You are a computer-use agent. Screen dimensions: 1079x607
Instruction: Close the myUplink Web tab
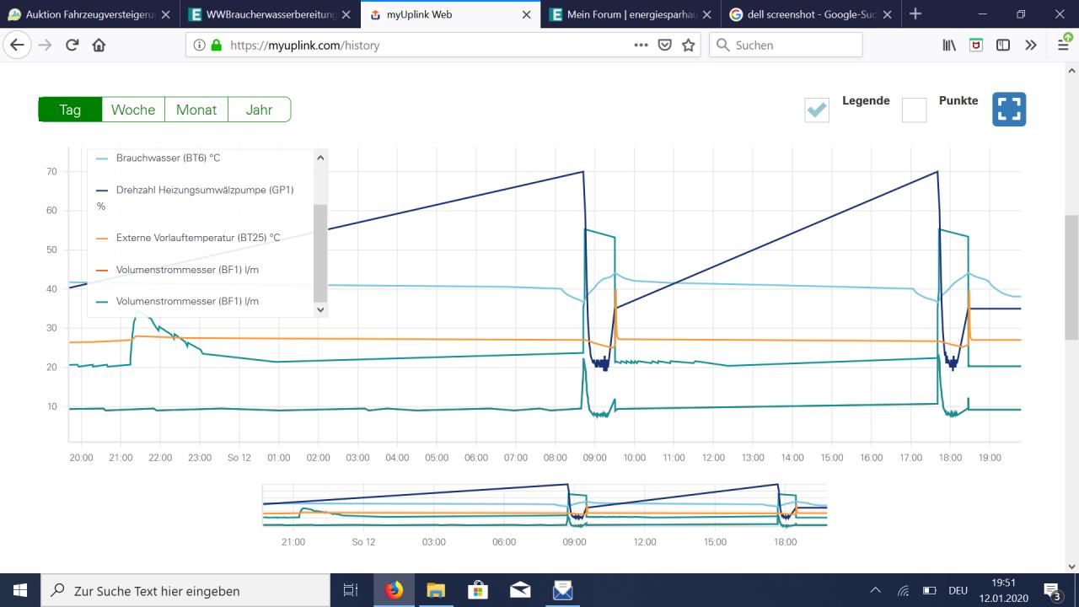click(x=527, y=14)
